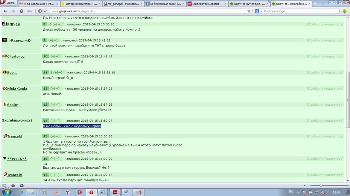
Task: Open the SeeDr user profile
Action: pyautogui.click(x=12, y=105)
